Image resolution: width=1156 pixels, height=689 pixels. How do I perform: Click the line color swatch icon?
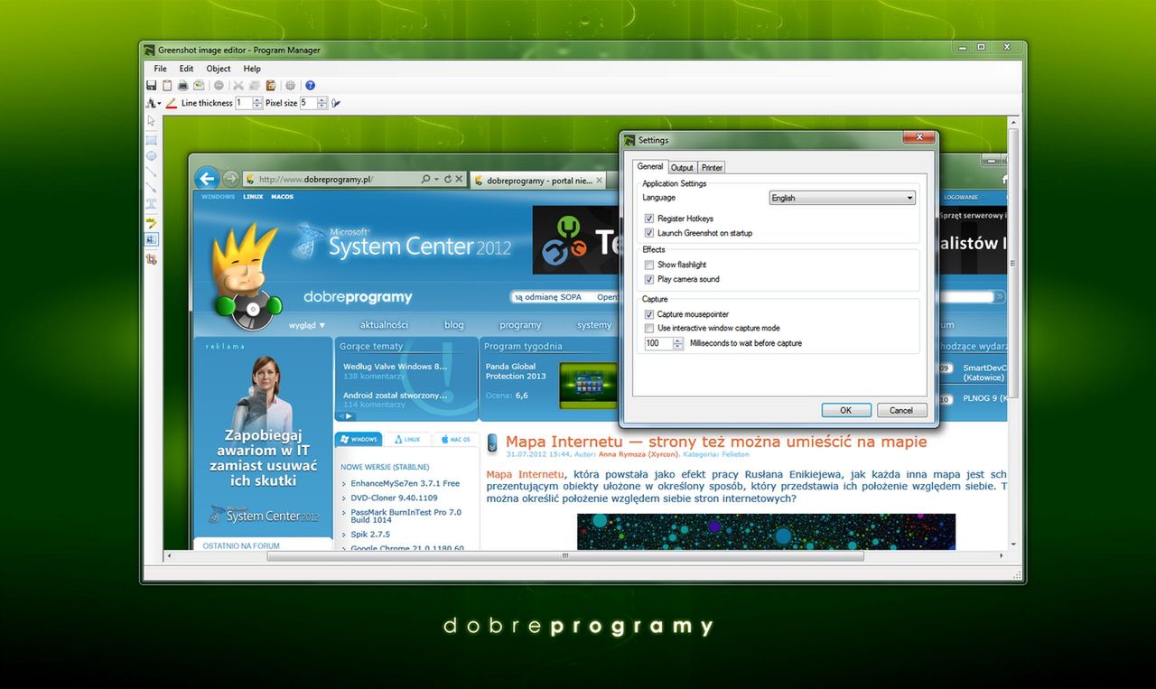click(172, 103)
